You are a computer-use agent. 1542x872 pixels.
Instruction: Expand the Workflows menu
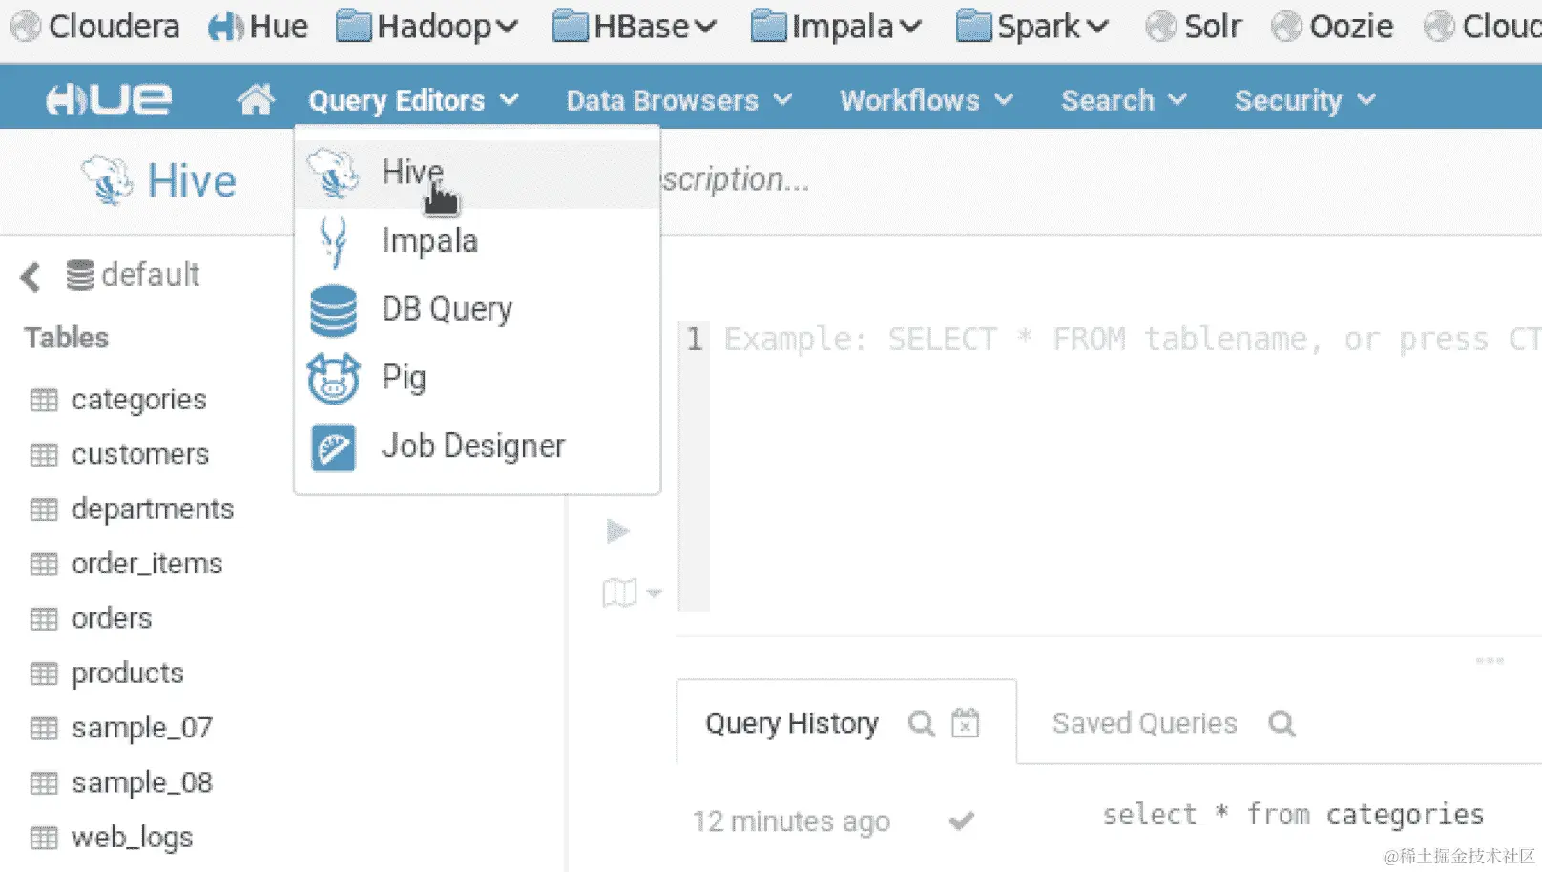pos(927,100)
